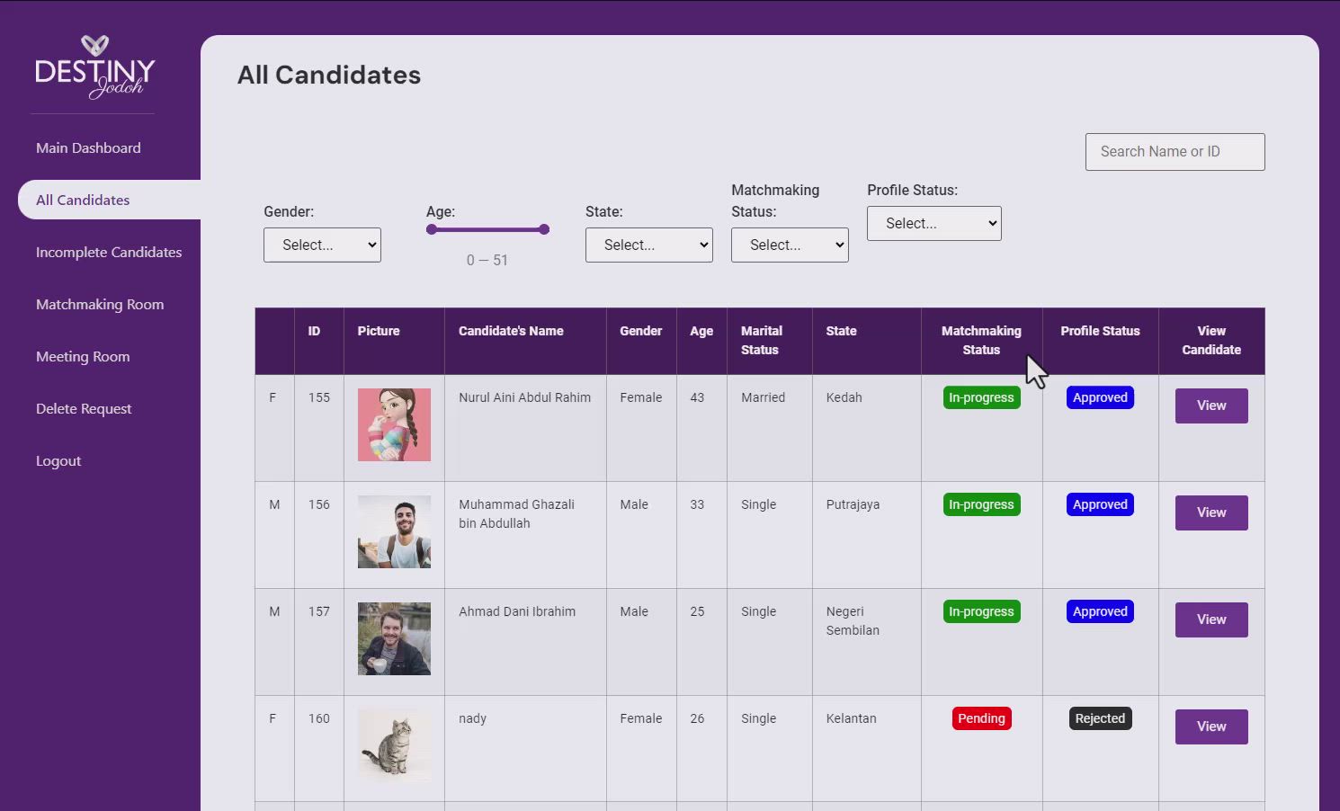Click the Destiny Jodoh logo
This screenshot has height=811, width=1340.
(x=94, y=67)
